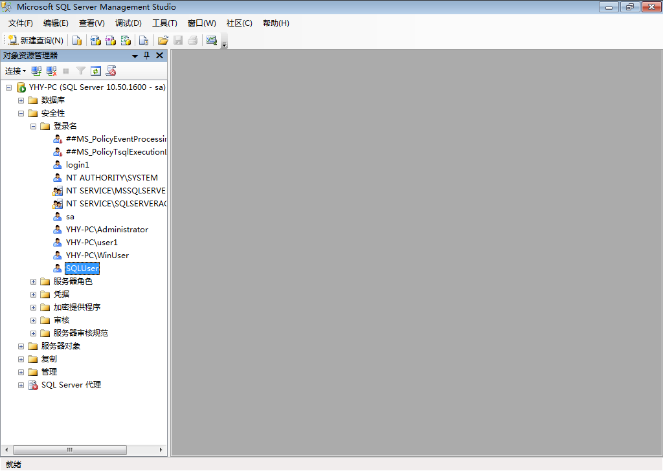
Task: Click SQL Server Compact query icon
Action: 144,40
